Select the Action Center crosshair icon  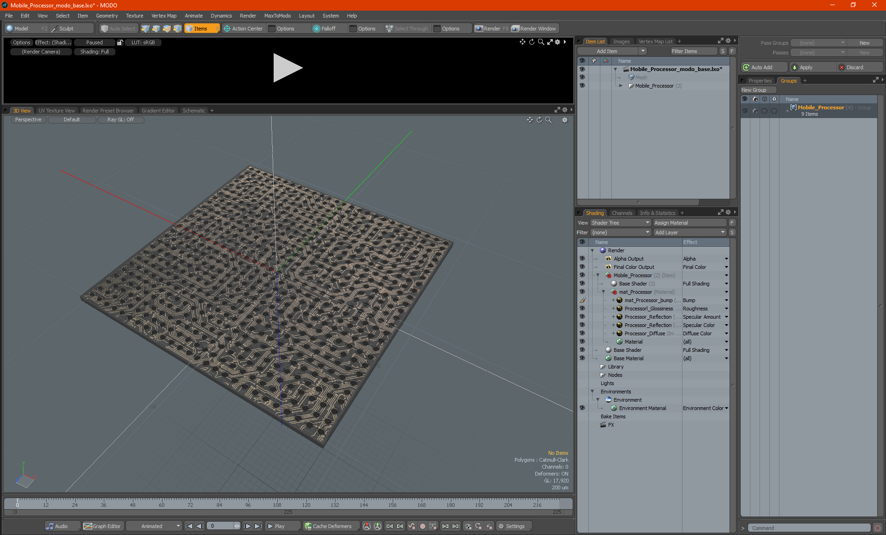point(227,29)
